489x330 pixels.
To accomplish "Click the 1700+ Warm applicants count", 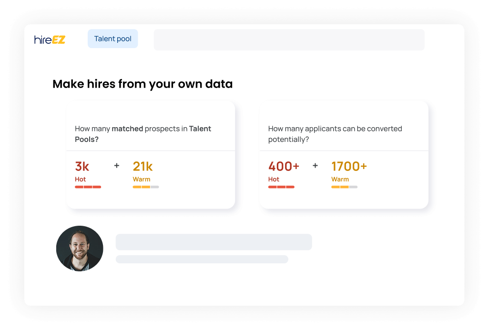I will tap(349, 167).
